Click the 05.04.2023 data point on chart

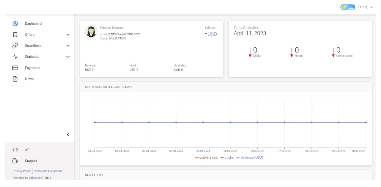pyautogui.click(x=230, y=122)
